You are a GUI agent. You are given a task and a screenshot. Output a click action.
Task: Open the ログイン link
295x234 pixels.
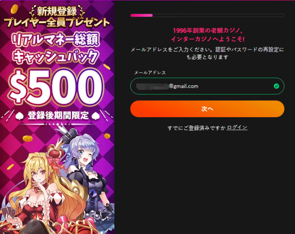pos(237,127)
